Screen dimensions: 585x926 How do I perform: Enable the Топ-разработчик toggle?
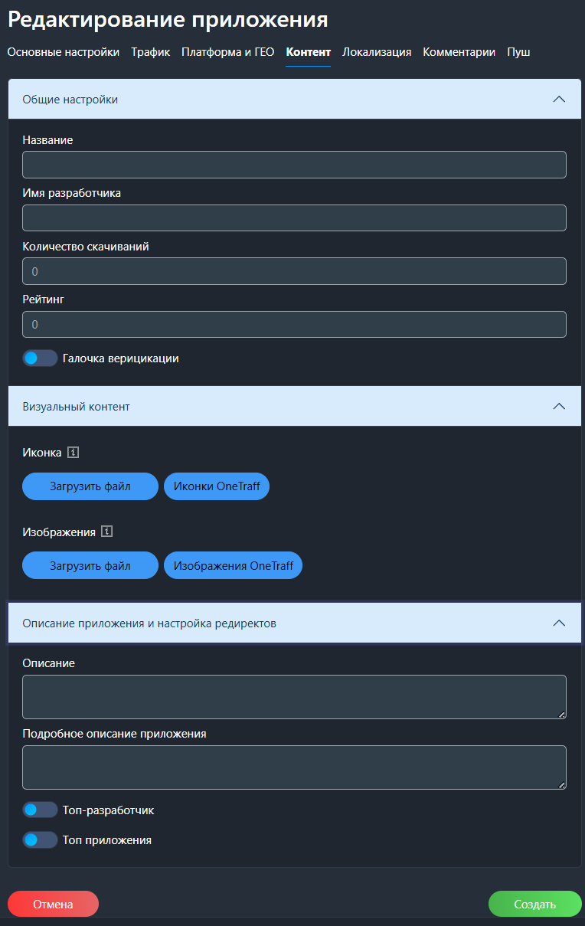[x=40, y=810]
